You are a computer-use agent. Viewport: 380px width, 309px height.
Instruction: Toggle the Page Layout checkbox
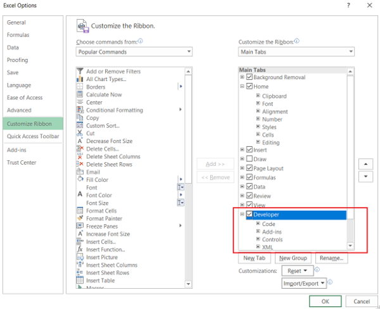250,168
